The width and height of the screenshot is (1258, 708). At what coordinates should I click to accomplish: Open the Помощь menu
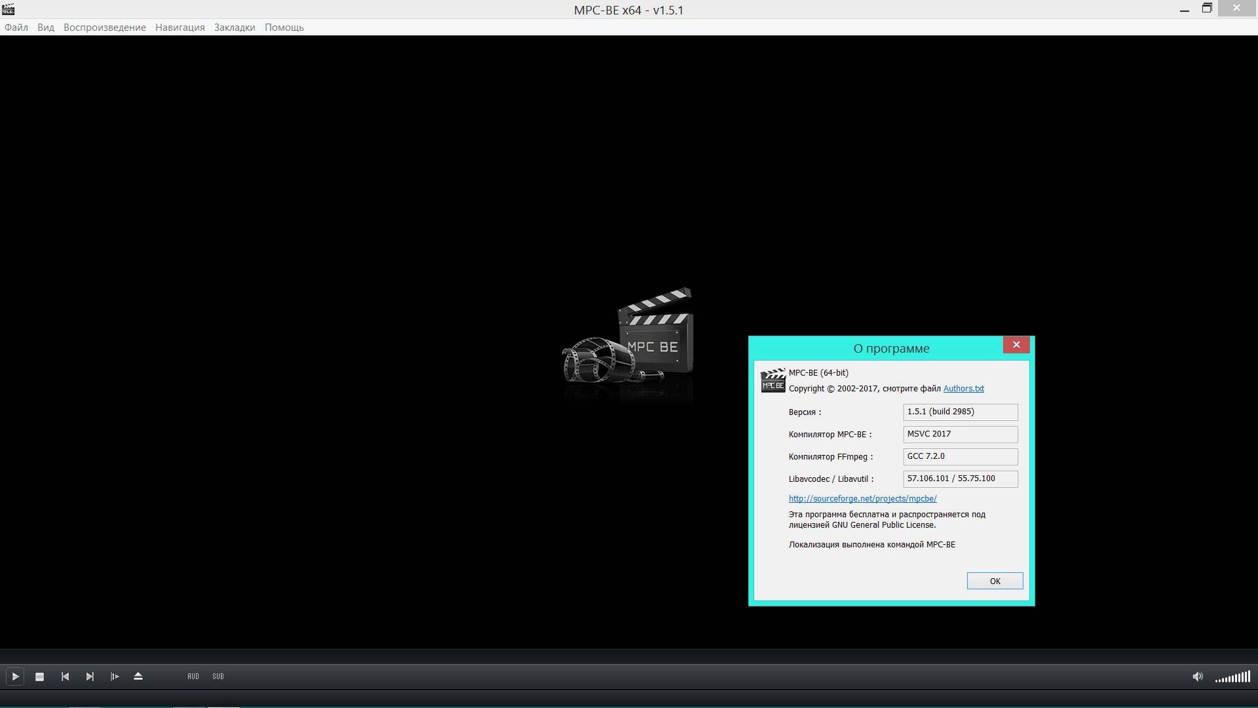[x=284, y=28]
